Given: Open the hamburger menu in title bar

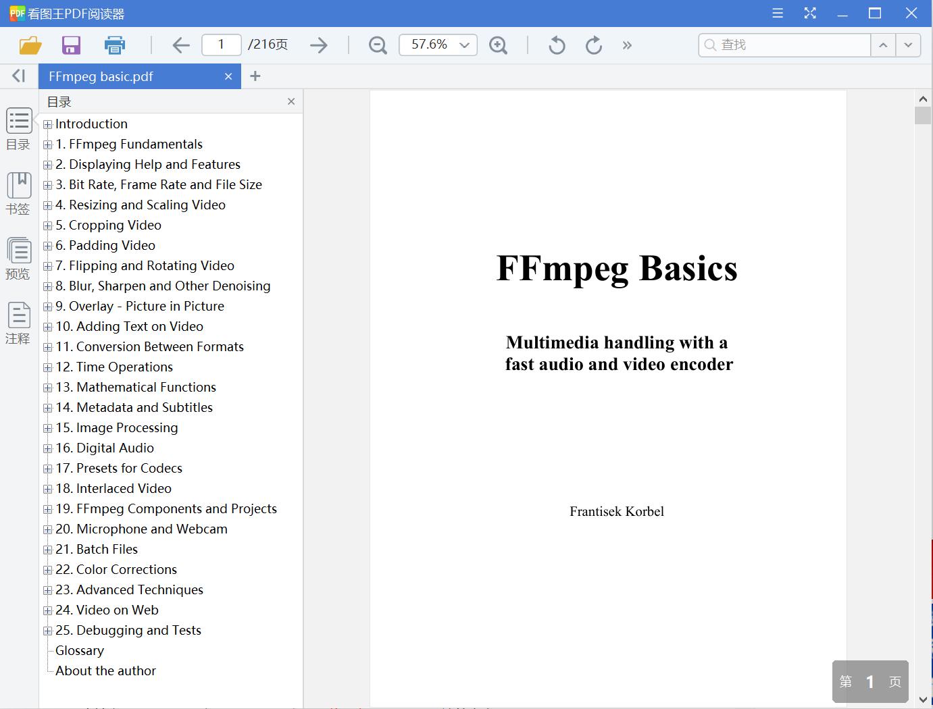Looking at the screenshot, I should (x=778, y=13).
